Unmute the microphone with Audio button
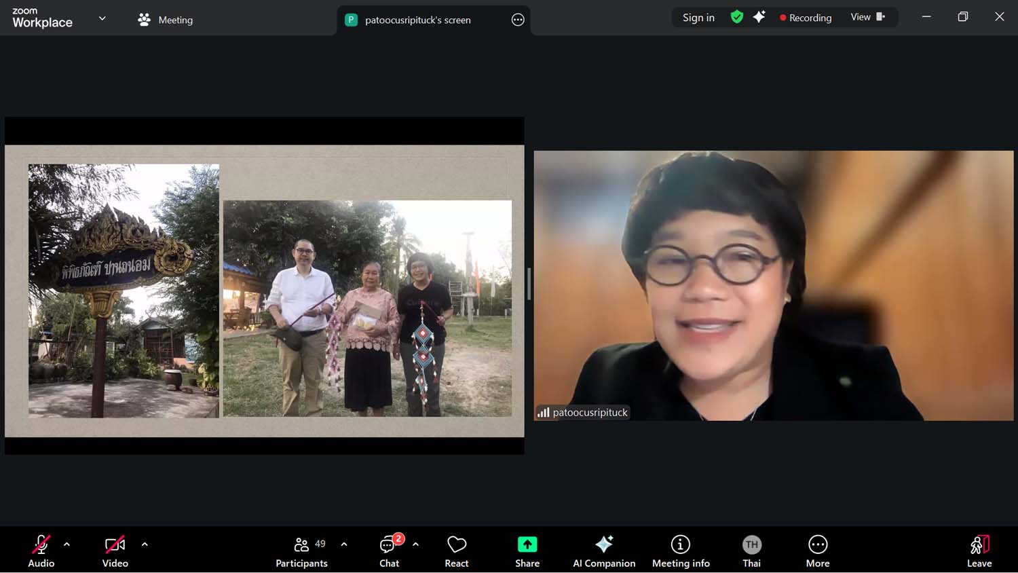 point(41,551)
